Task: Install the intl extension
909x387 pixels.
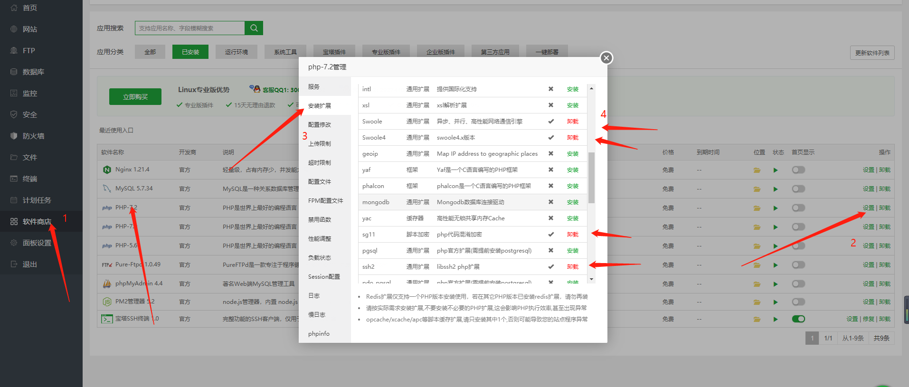Action: [x=573, y=89]
